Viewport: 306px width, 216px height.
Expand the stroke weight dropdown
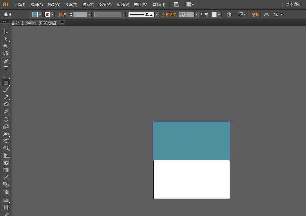point(89,15)
